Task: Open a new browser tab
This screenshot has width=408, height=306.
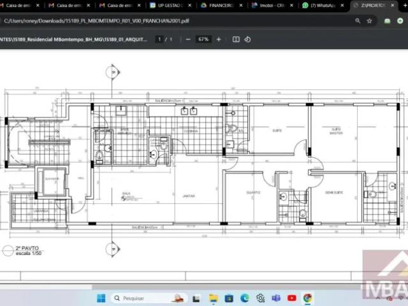Action: [405, 5]
